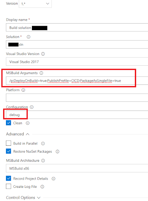Image resolution: width=148 pixels, height=201 pixels.
Task: Click the Display name input field
Action: pyautogui.click(x=77, y=27)
